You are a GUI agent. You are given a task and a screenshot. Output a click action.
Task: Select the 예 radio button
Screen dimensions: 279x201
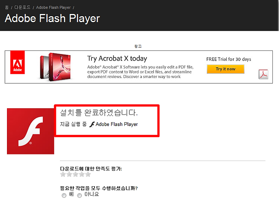point(64,196)
